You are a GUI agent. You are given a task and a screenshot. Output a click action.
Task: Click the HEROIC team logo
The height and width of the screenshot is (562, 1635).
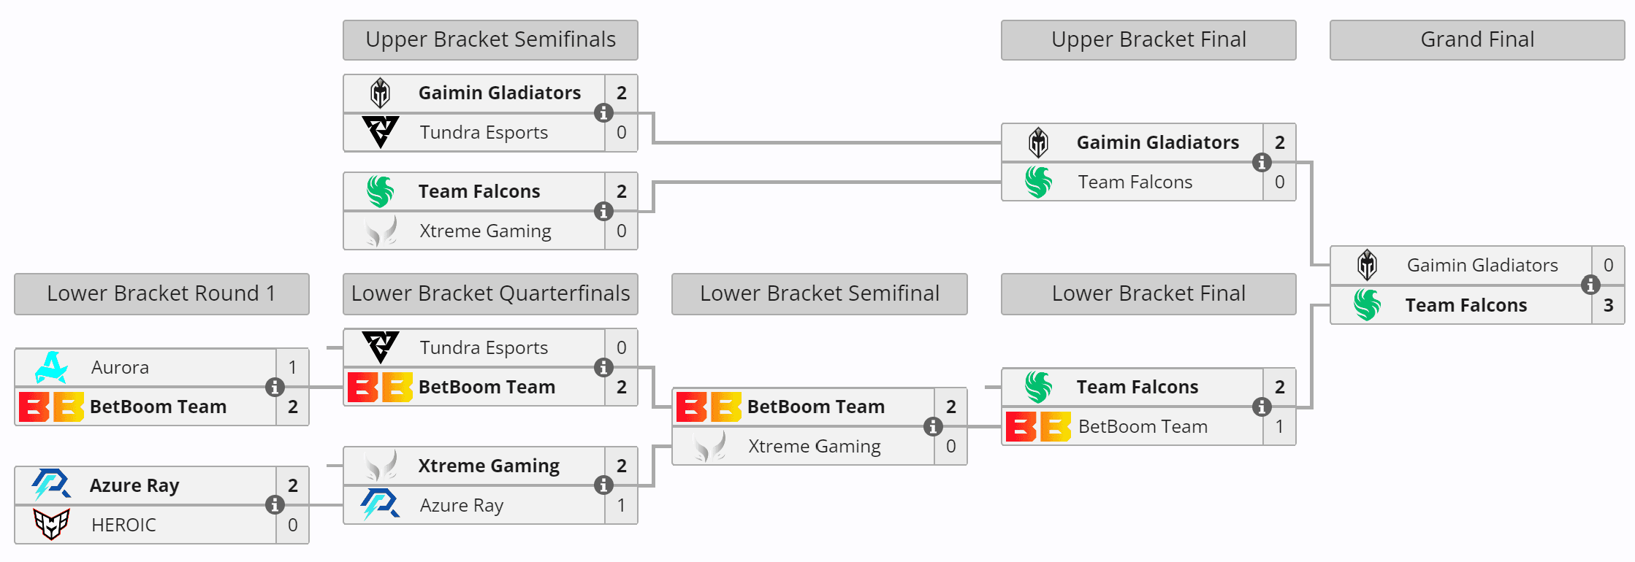[51, 525]
